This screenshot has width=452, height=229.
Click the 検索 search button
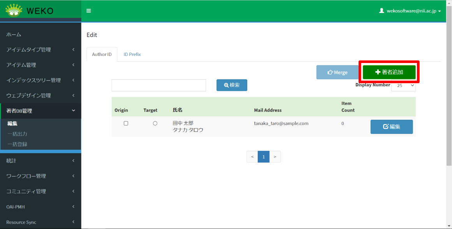point(232,85)
